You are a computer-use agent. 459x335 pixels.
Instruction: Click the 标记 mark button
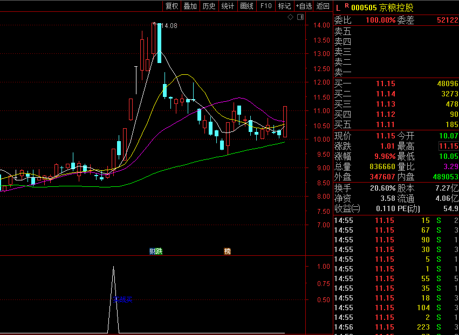tap(285, 6)
